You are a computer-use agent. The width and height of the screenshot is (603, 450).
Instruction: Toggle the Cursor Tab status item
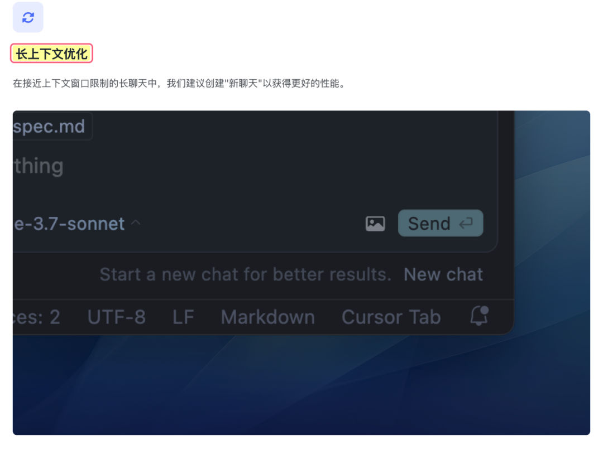pyautogui.click(x=391, y=317)
